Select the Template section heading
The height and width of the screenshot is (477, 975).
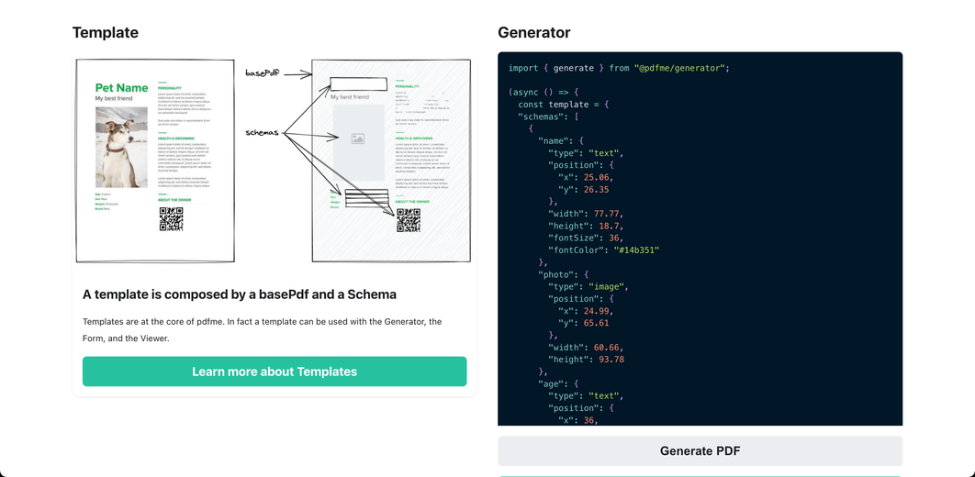[x=106, y=32]
